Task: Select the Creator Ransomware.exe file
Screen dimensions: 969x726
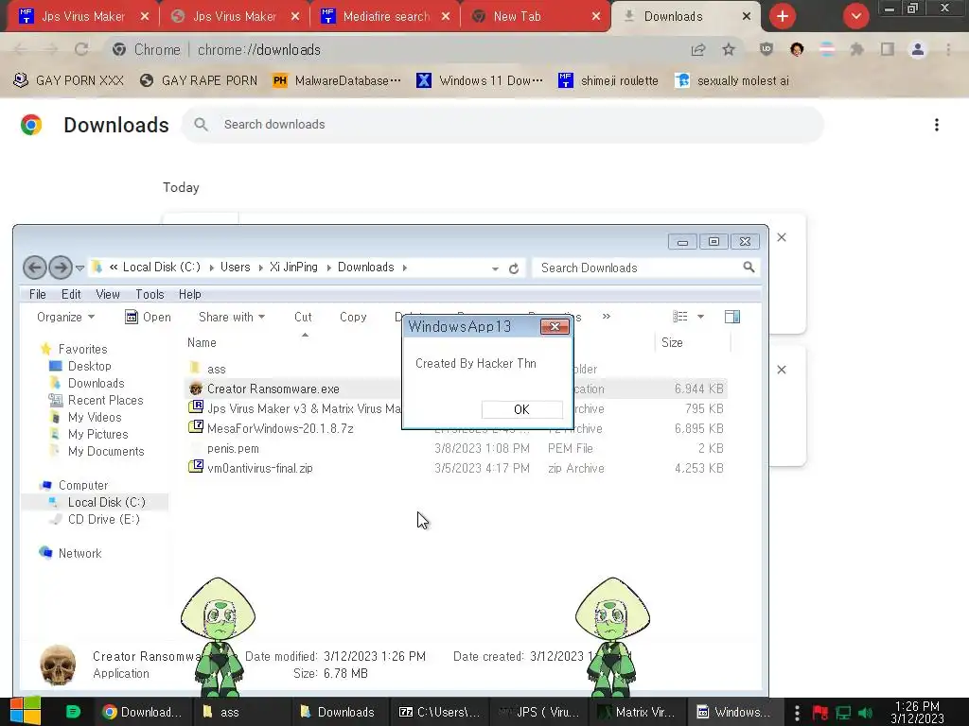Action: tap(273, 389)
